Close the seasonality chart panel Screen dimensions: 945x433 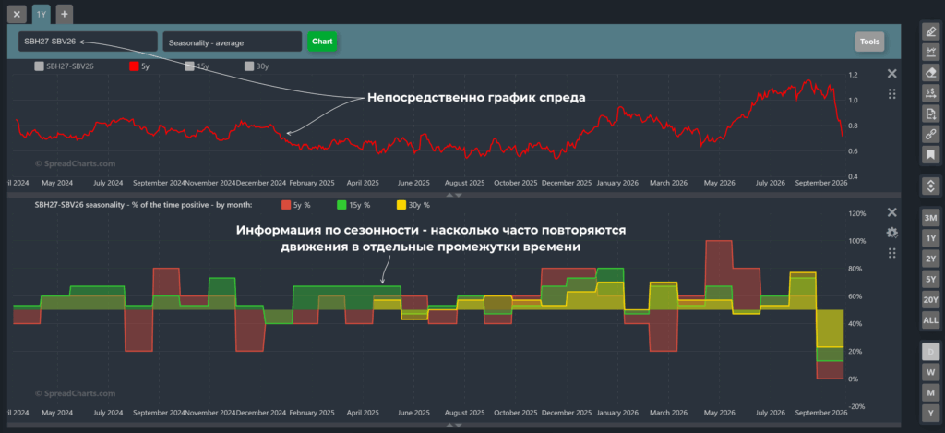coord(892,212)
